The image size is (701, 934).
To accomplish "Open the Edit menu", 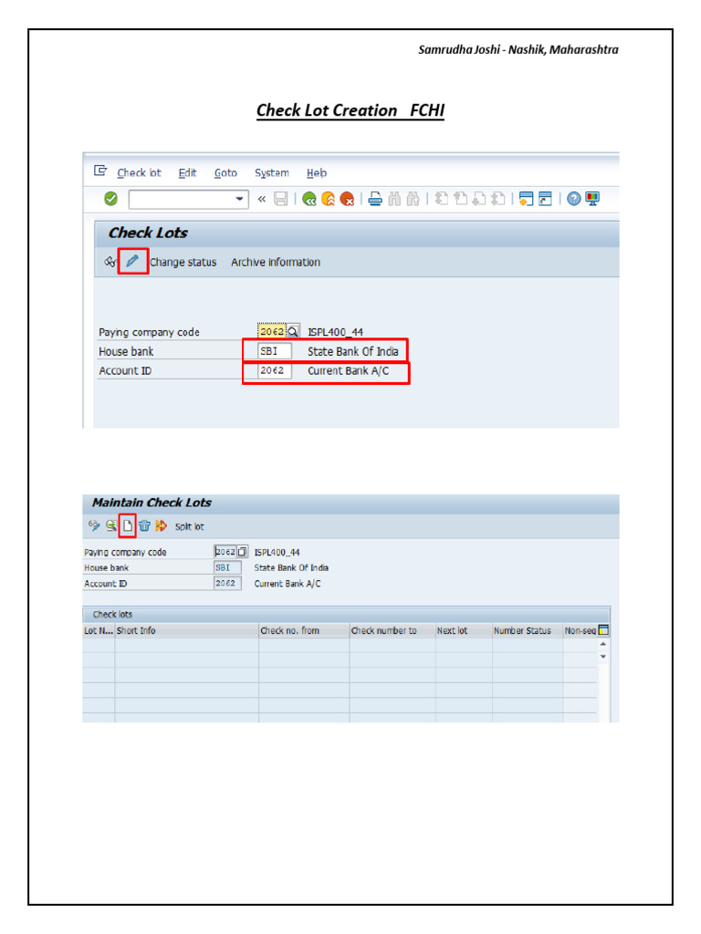I will click(187, 172).
